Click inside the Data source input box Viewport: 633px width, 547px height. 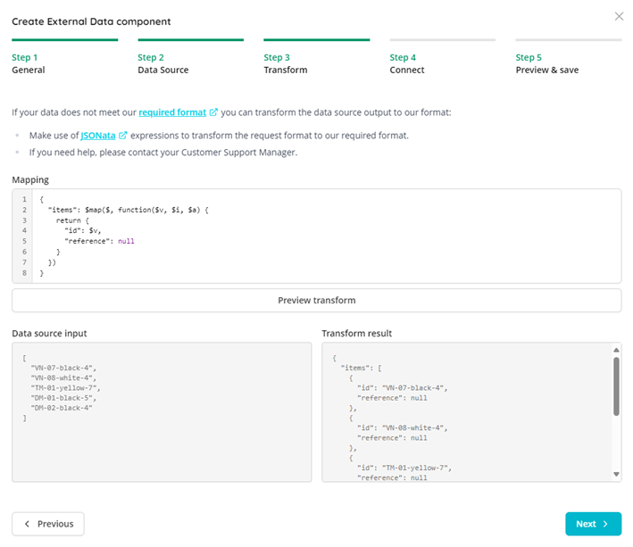tap(162, 412)
